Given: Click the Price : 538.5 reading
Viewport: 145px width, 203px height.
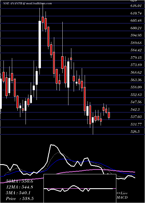Looking at the screenshot, I should pos(20,199).
